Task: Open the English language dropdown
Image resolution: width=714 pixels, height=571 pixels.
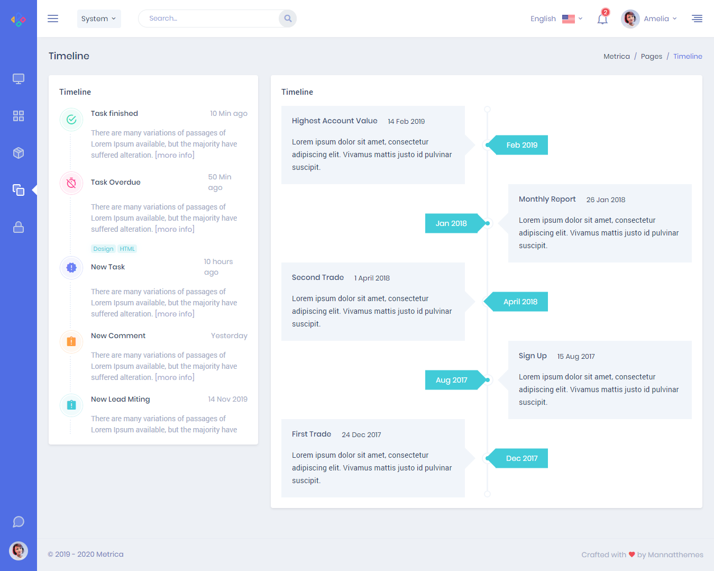Action: [556, 19]
